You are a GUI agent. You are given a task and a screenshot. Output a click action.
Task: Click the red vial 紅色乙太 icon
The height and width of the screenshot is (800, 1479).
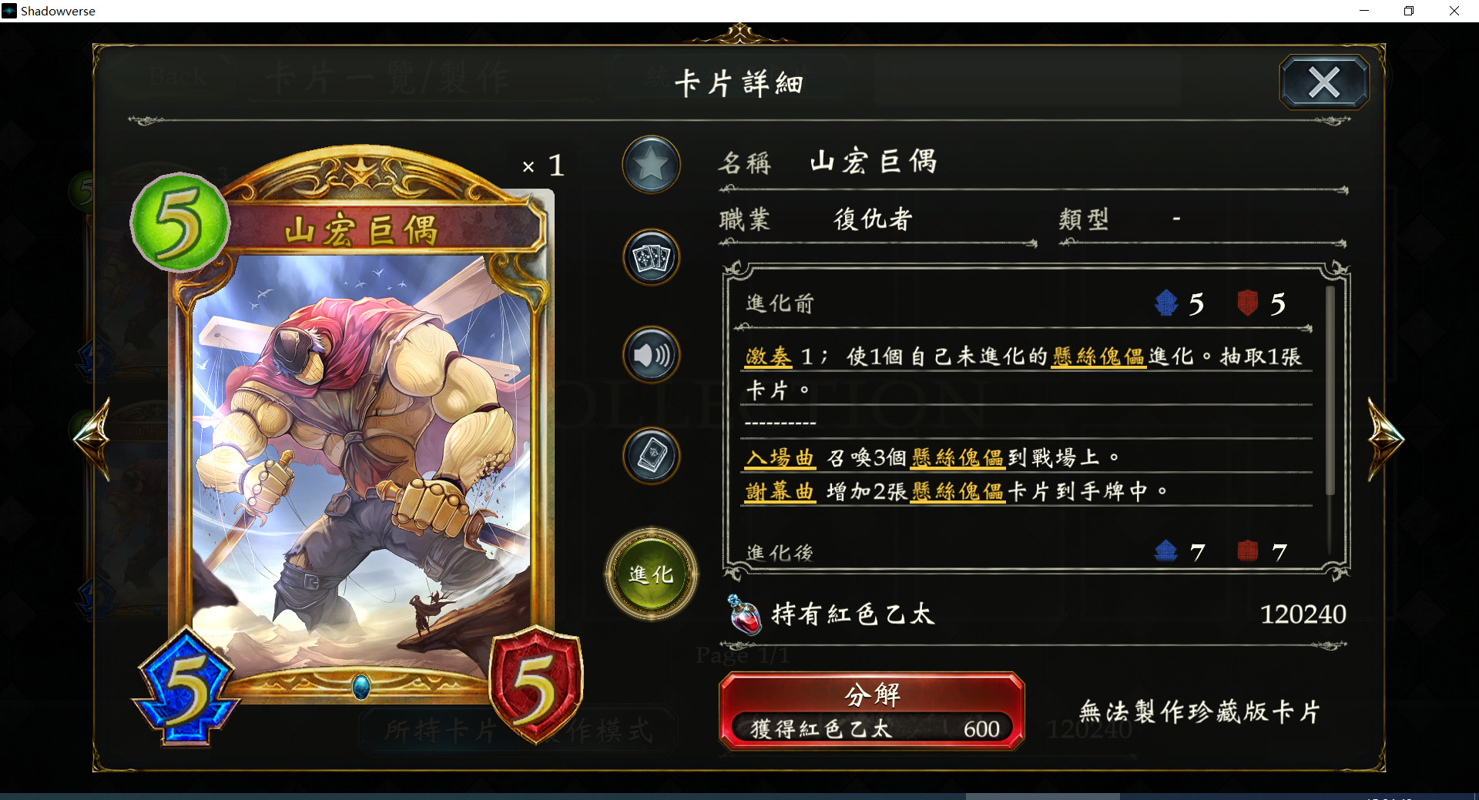pos(744,614)
